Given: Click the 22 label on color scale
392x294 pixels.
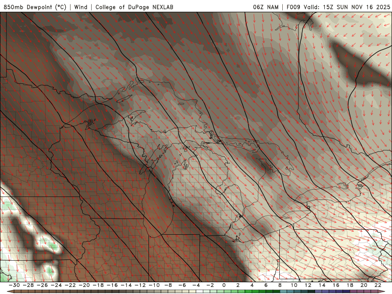Looking at the screenshot, I should 378,285.
